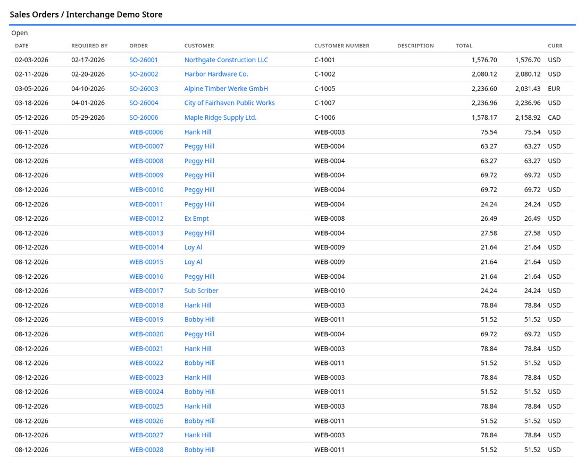Select required-by date 05-29-2026
The image size is (585, 457).
(x=88, y=117)
